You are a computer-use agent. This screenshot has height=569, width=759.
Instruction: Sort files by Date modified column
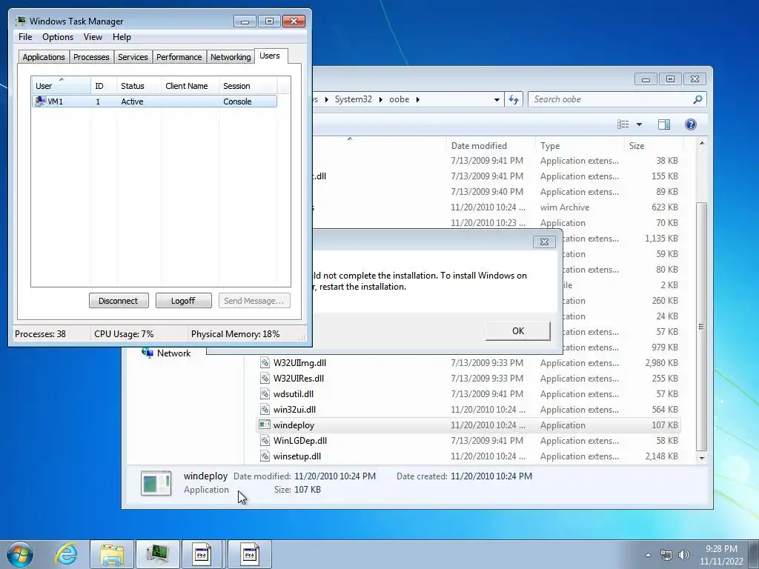pyautogui.click(x=491, y=146)
